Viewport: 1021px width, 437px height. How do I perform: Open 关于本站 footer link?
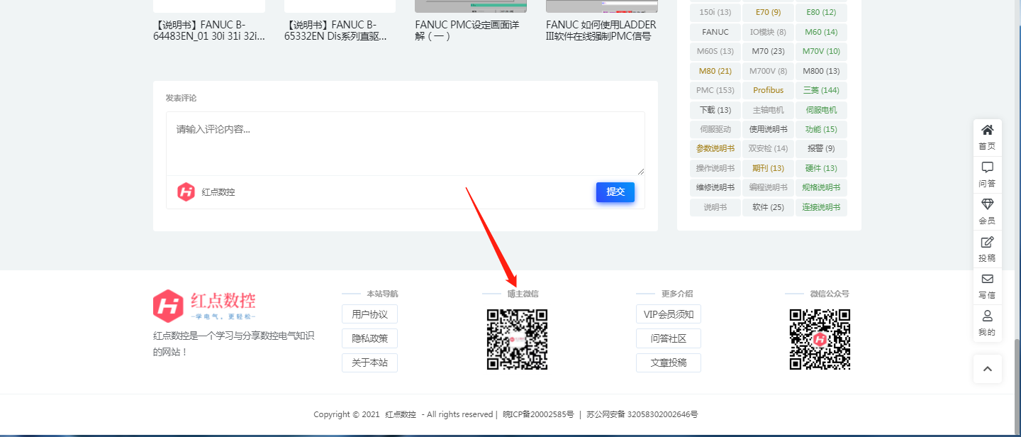370,363
